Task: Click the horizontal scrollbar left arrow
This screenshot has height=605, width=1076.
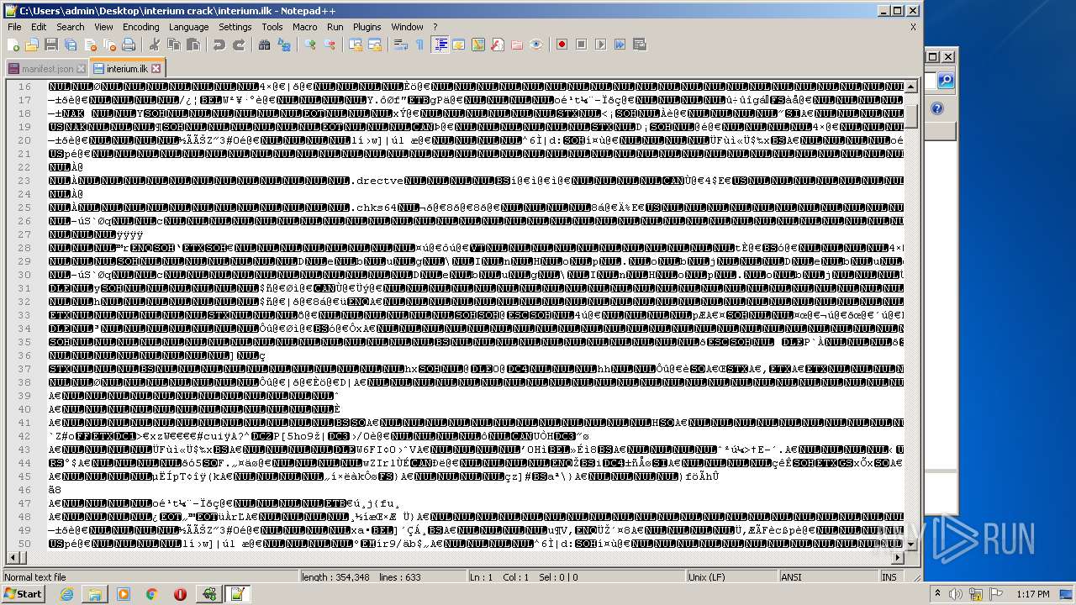Action: (13, 557)
